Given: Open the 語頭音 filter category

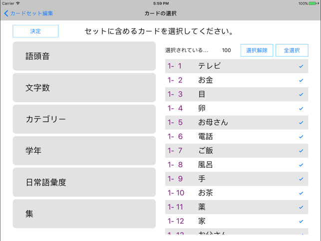Looking at the screenshot, I should 84,56.
